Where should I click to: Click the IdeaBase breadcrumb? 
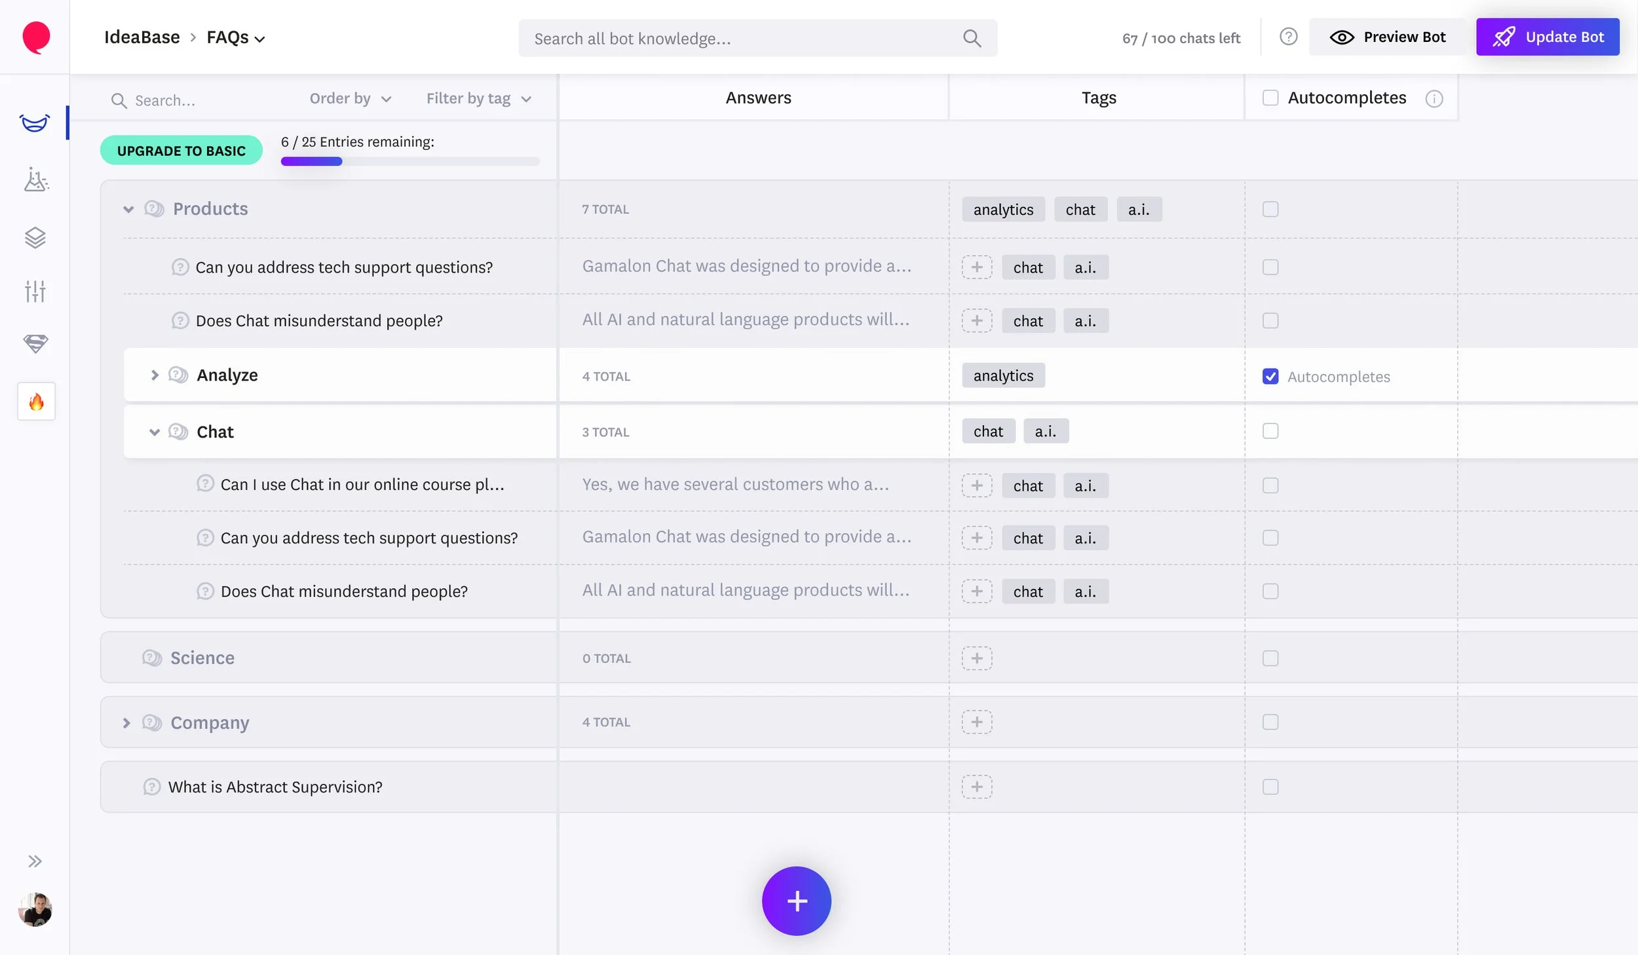coord(142,37)
